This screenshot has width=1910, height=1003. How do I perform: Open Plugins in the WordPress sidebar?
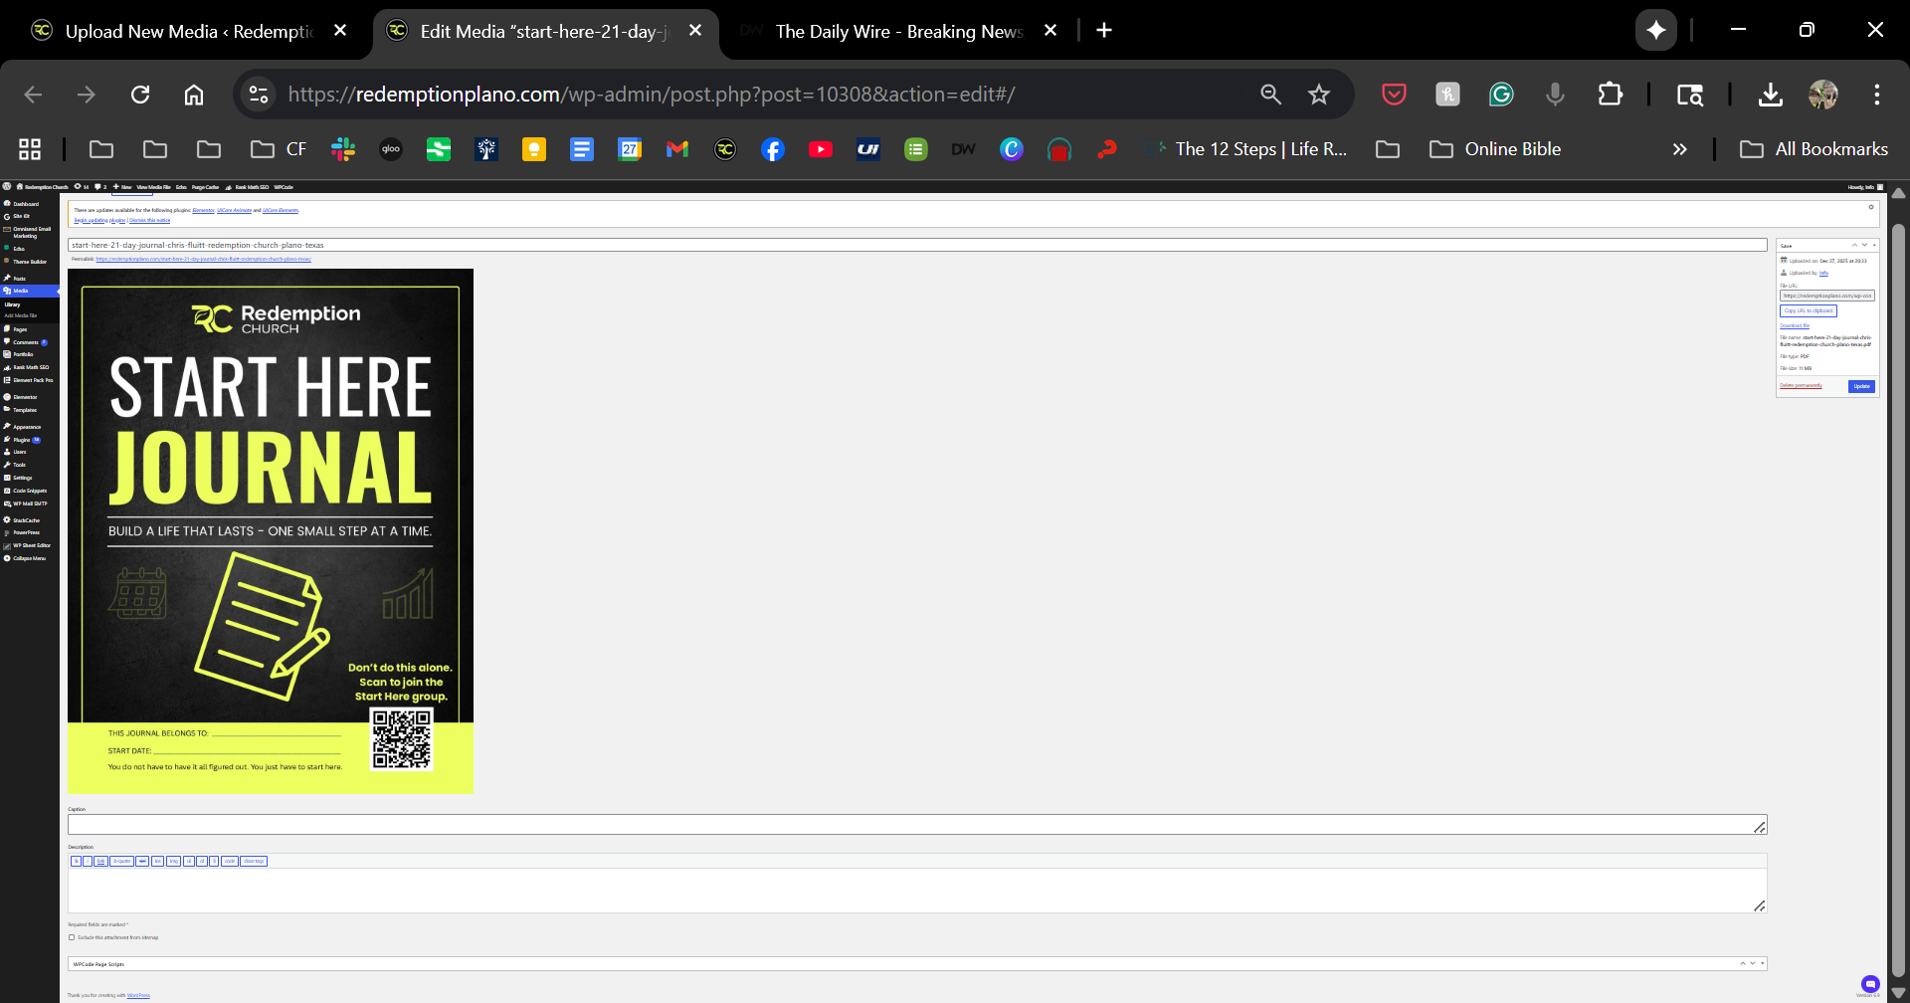[22, 440]
